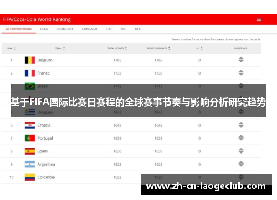Click the Spain flag icon
This screenshot has width=277, height=200.
point(30,151)
